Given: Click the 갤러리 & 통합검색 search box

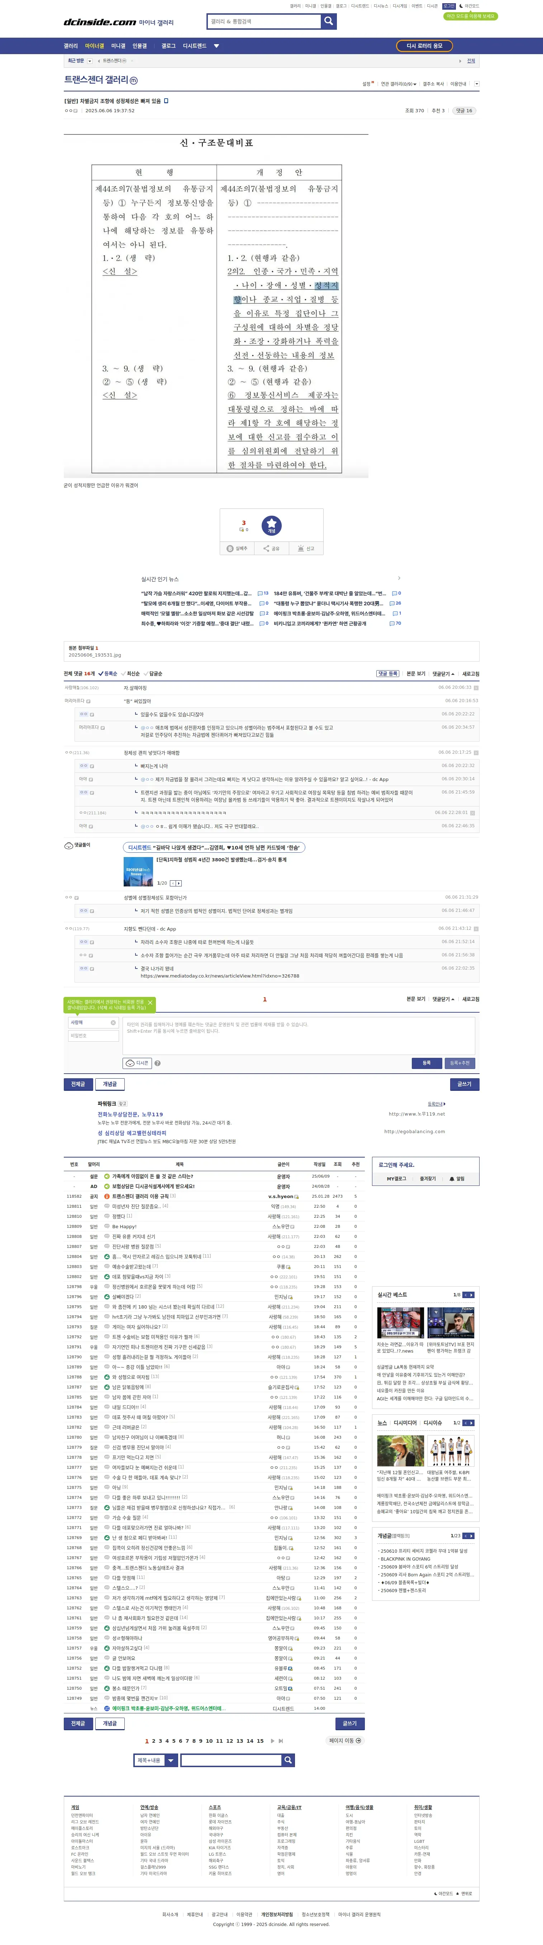Looking at the screenshot, I should pyautogui.click(x=263, y=22).
